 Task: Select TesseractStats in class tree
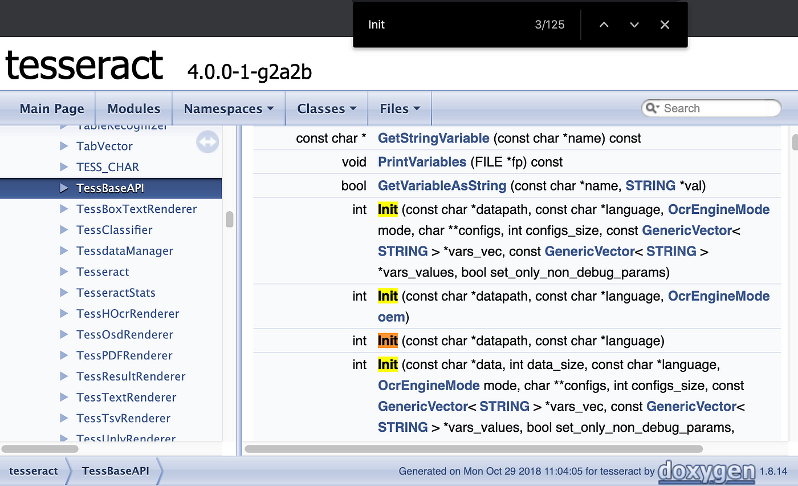click(x=116, y=293)
